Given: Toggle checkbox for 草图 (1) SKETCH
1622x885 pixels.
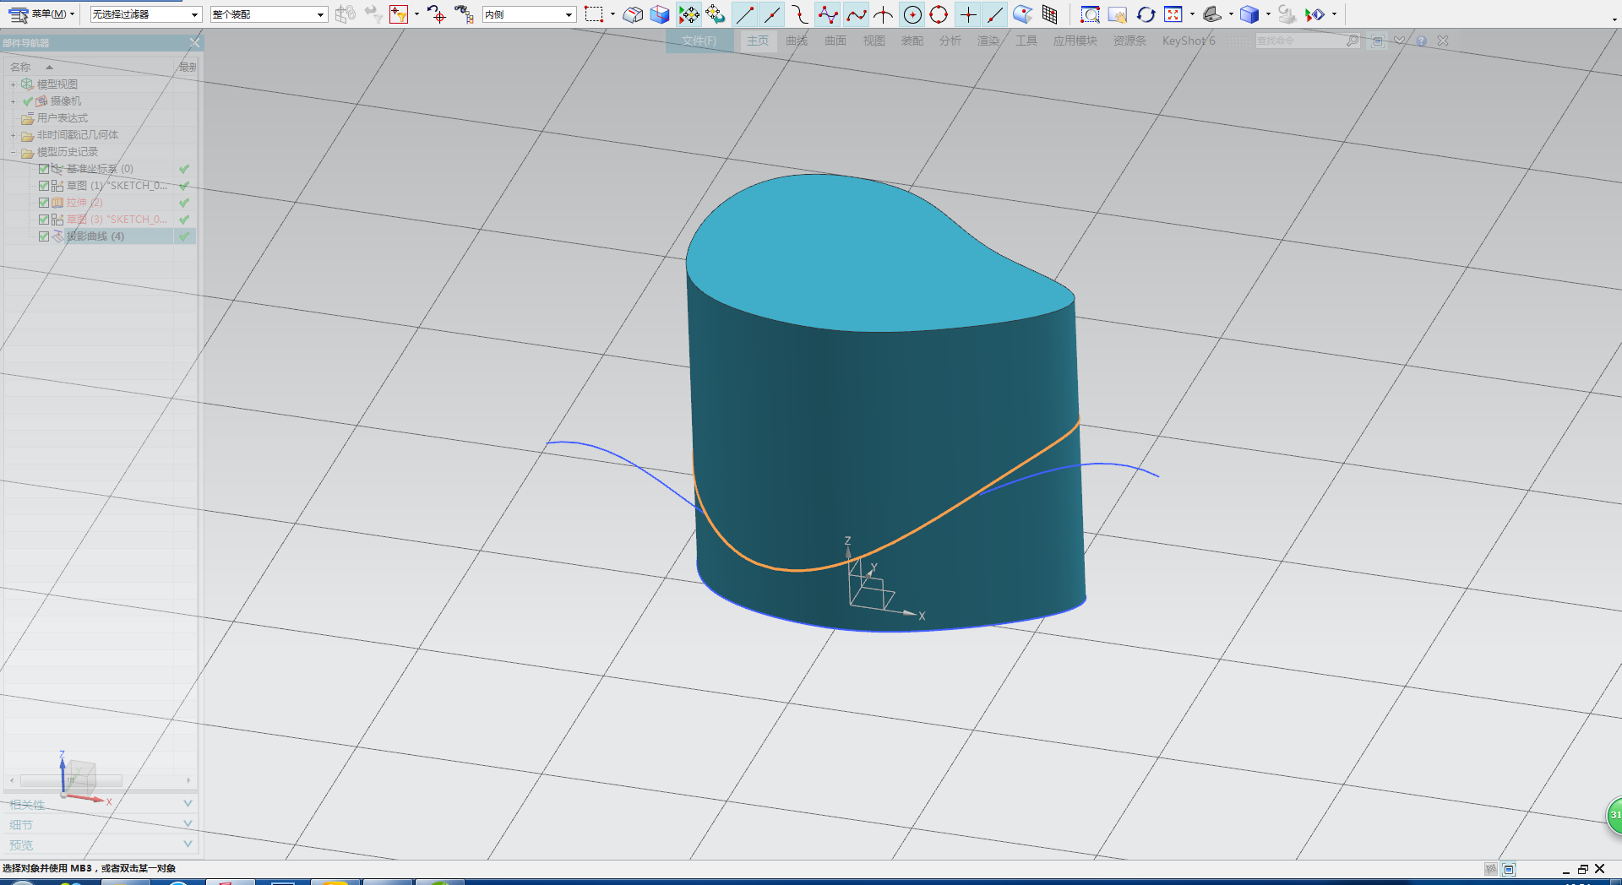Looking at the screenshot, I should tap(44, 186).
